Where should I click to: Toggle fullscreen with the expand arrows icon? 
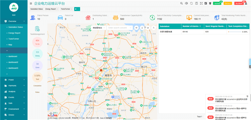pos(201,3)
